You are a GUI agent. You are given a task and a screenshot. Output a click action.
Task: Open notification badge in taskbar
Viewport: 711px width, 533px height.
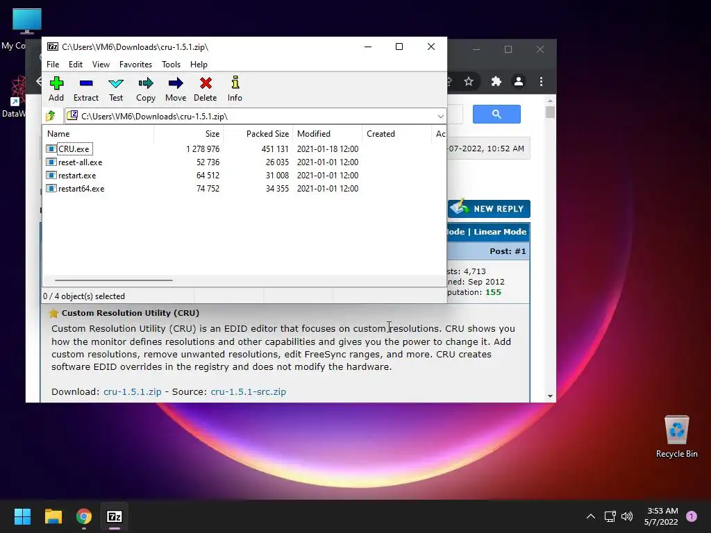click(x=692, y=516)
